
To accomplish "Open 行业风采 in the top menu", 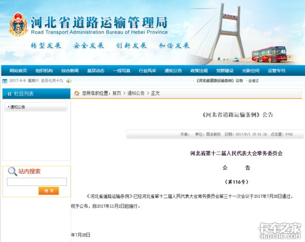I will click(x=147, y=71).
